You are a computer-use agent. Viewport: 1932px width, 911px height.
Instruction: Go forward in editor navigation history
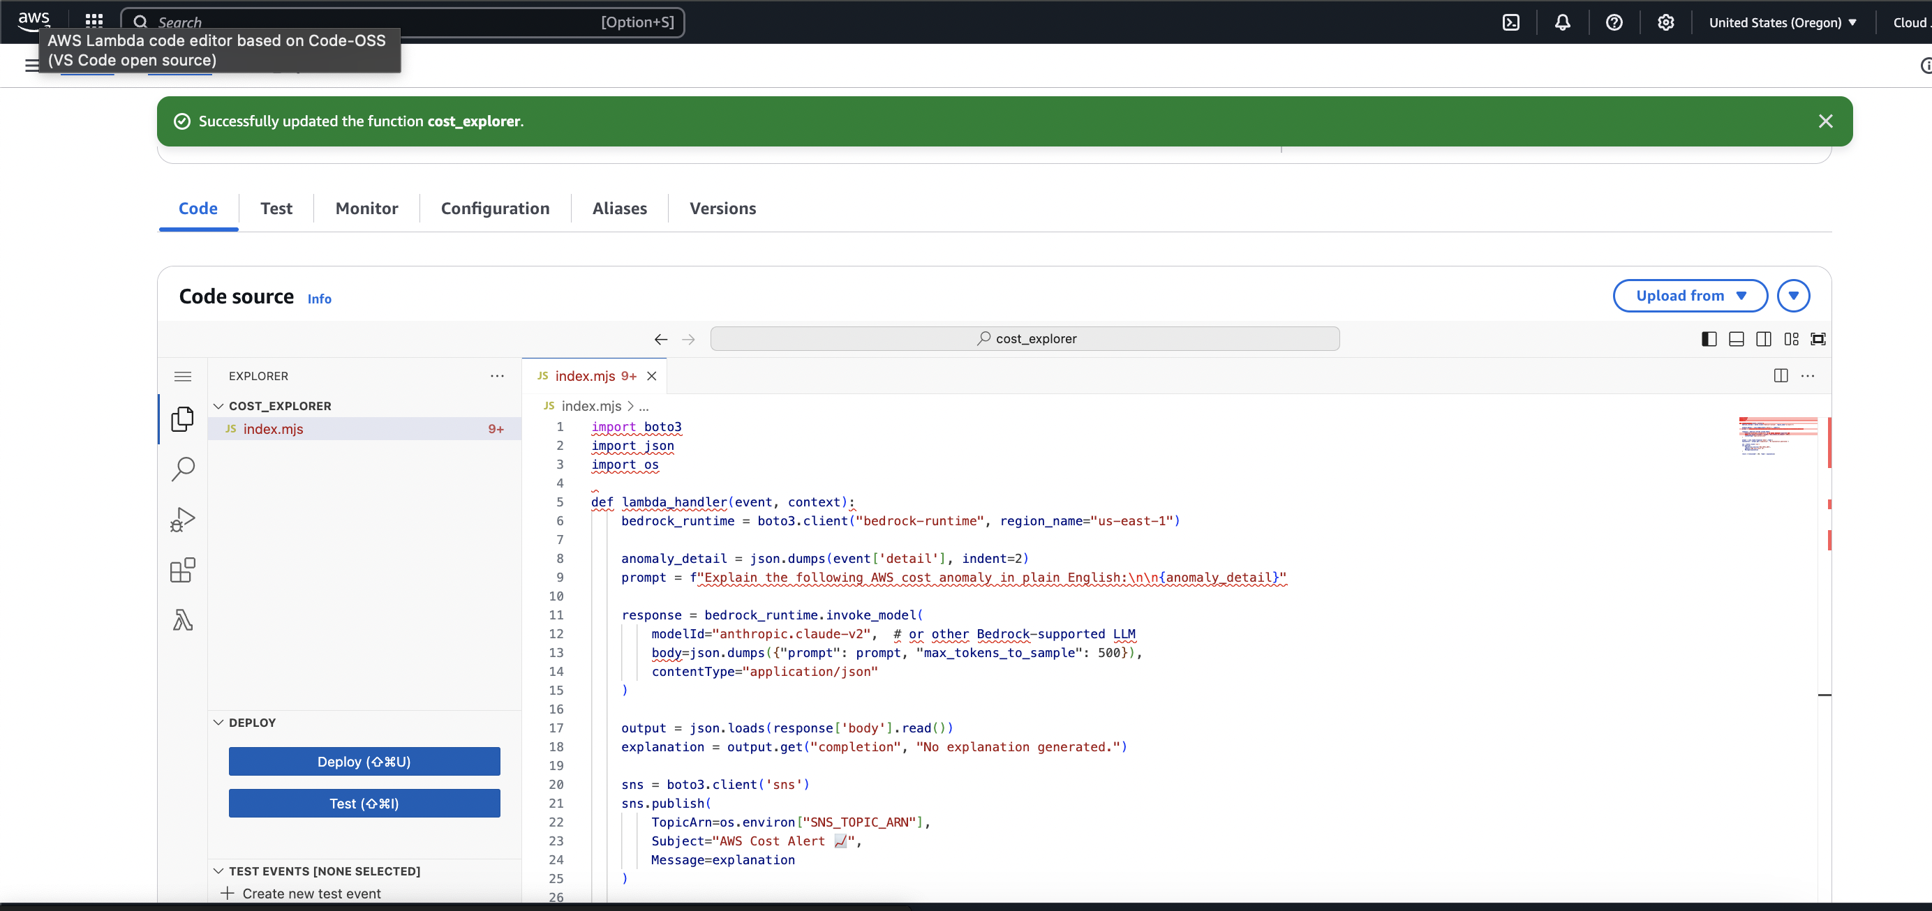pyautogui.click(x=688, y=340)
